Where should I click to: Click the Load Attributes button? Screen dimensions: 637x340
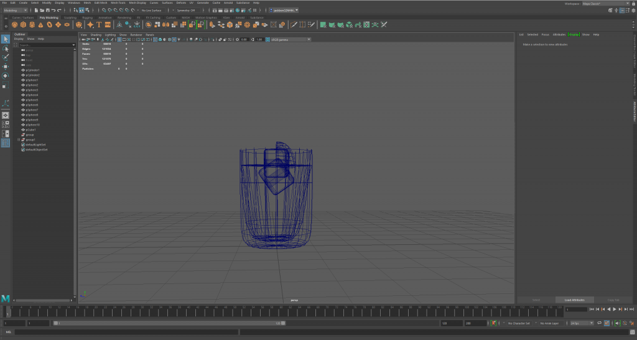(x=575, y=300)
